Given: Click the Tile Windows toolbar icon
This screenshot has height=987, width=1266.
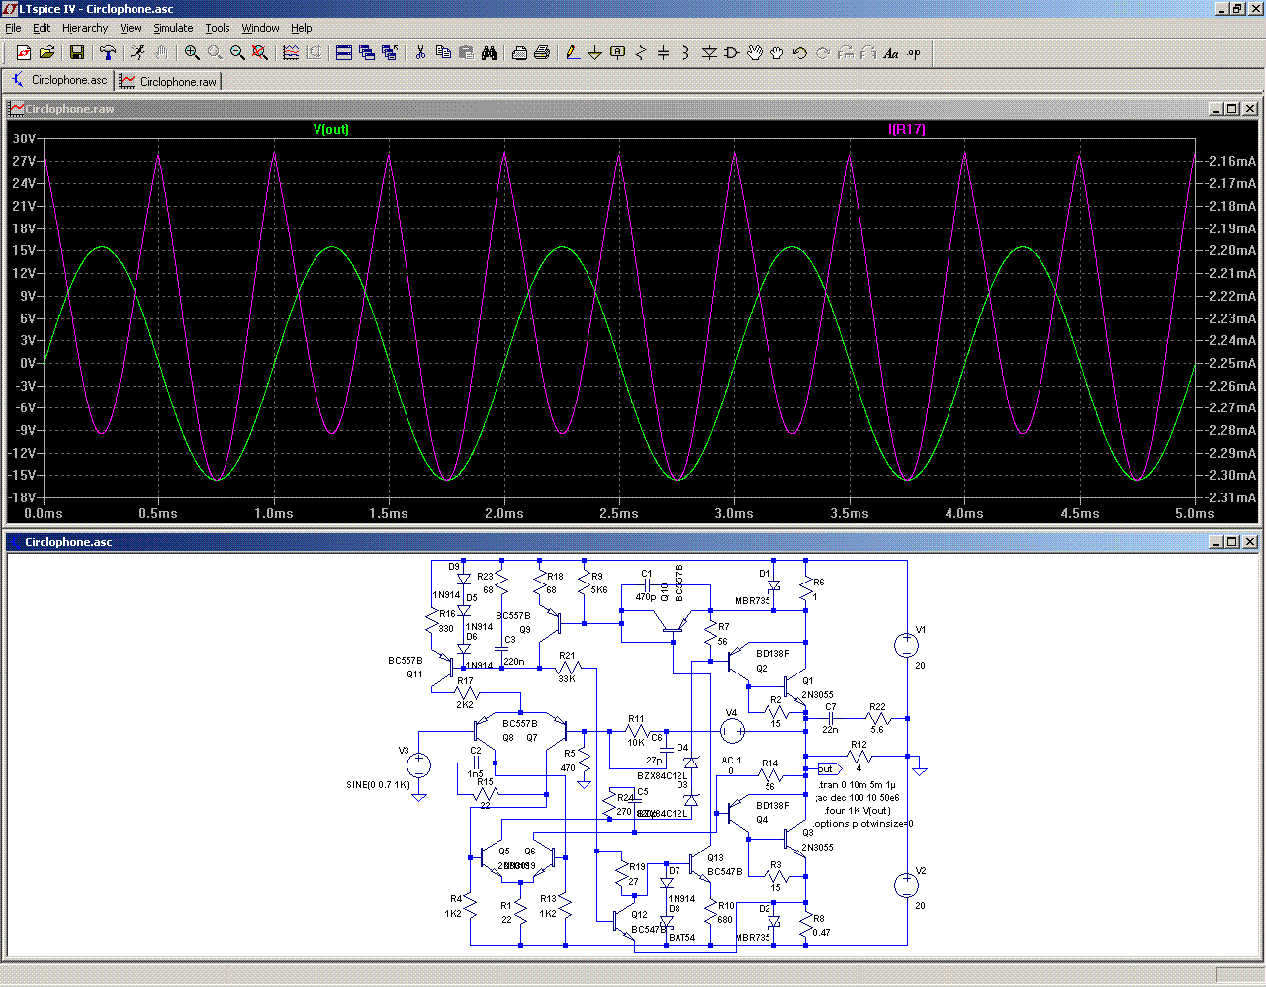Looking at the screenshot, I should pyautogui.click(x=344, y=53).
